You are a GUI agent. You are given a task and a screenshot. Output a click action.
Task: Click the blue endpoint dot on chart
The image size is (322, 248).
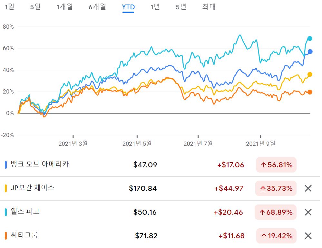[310, 52]
